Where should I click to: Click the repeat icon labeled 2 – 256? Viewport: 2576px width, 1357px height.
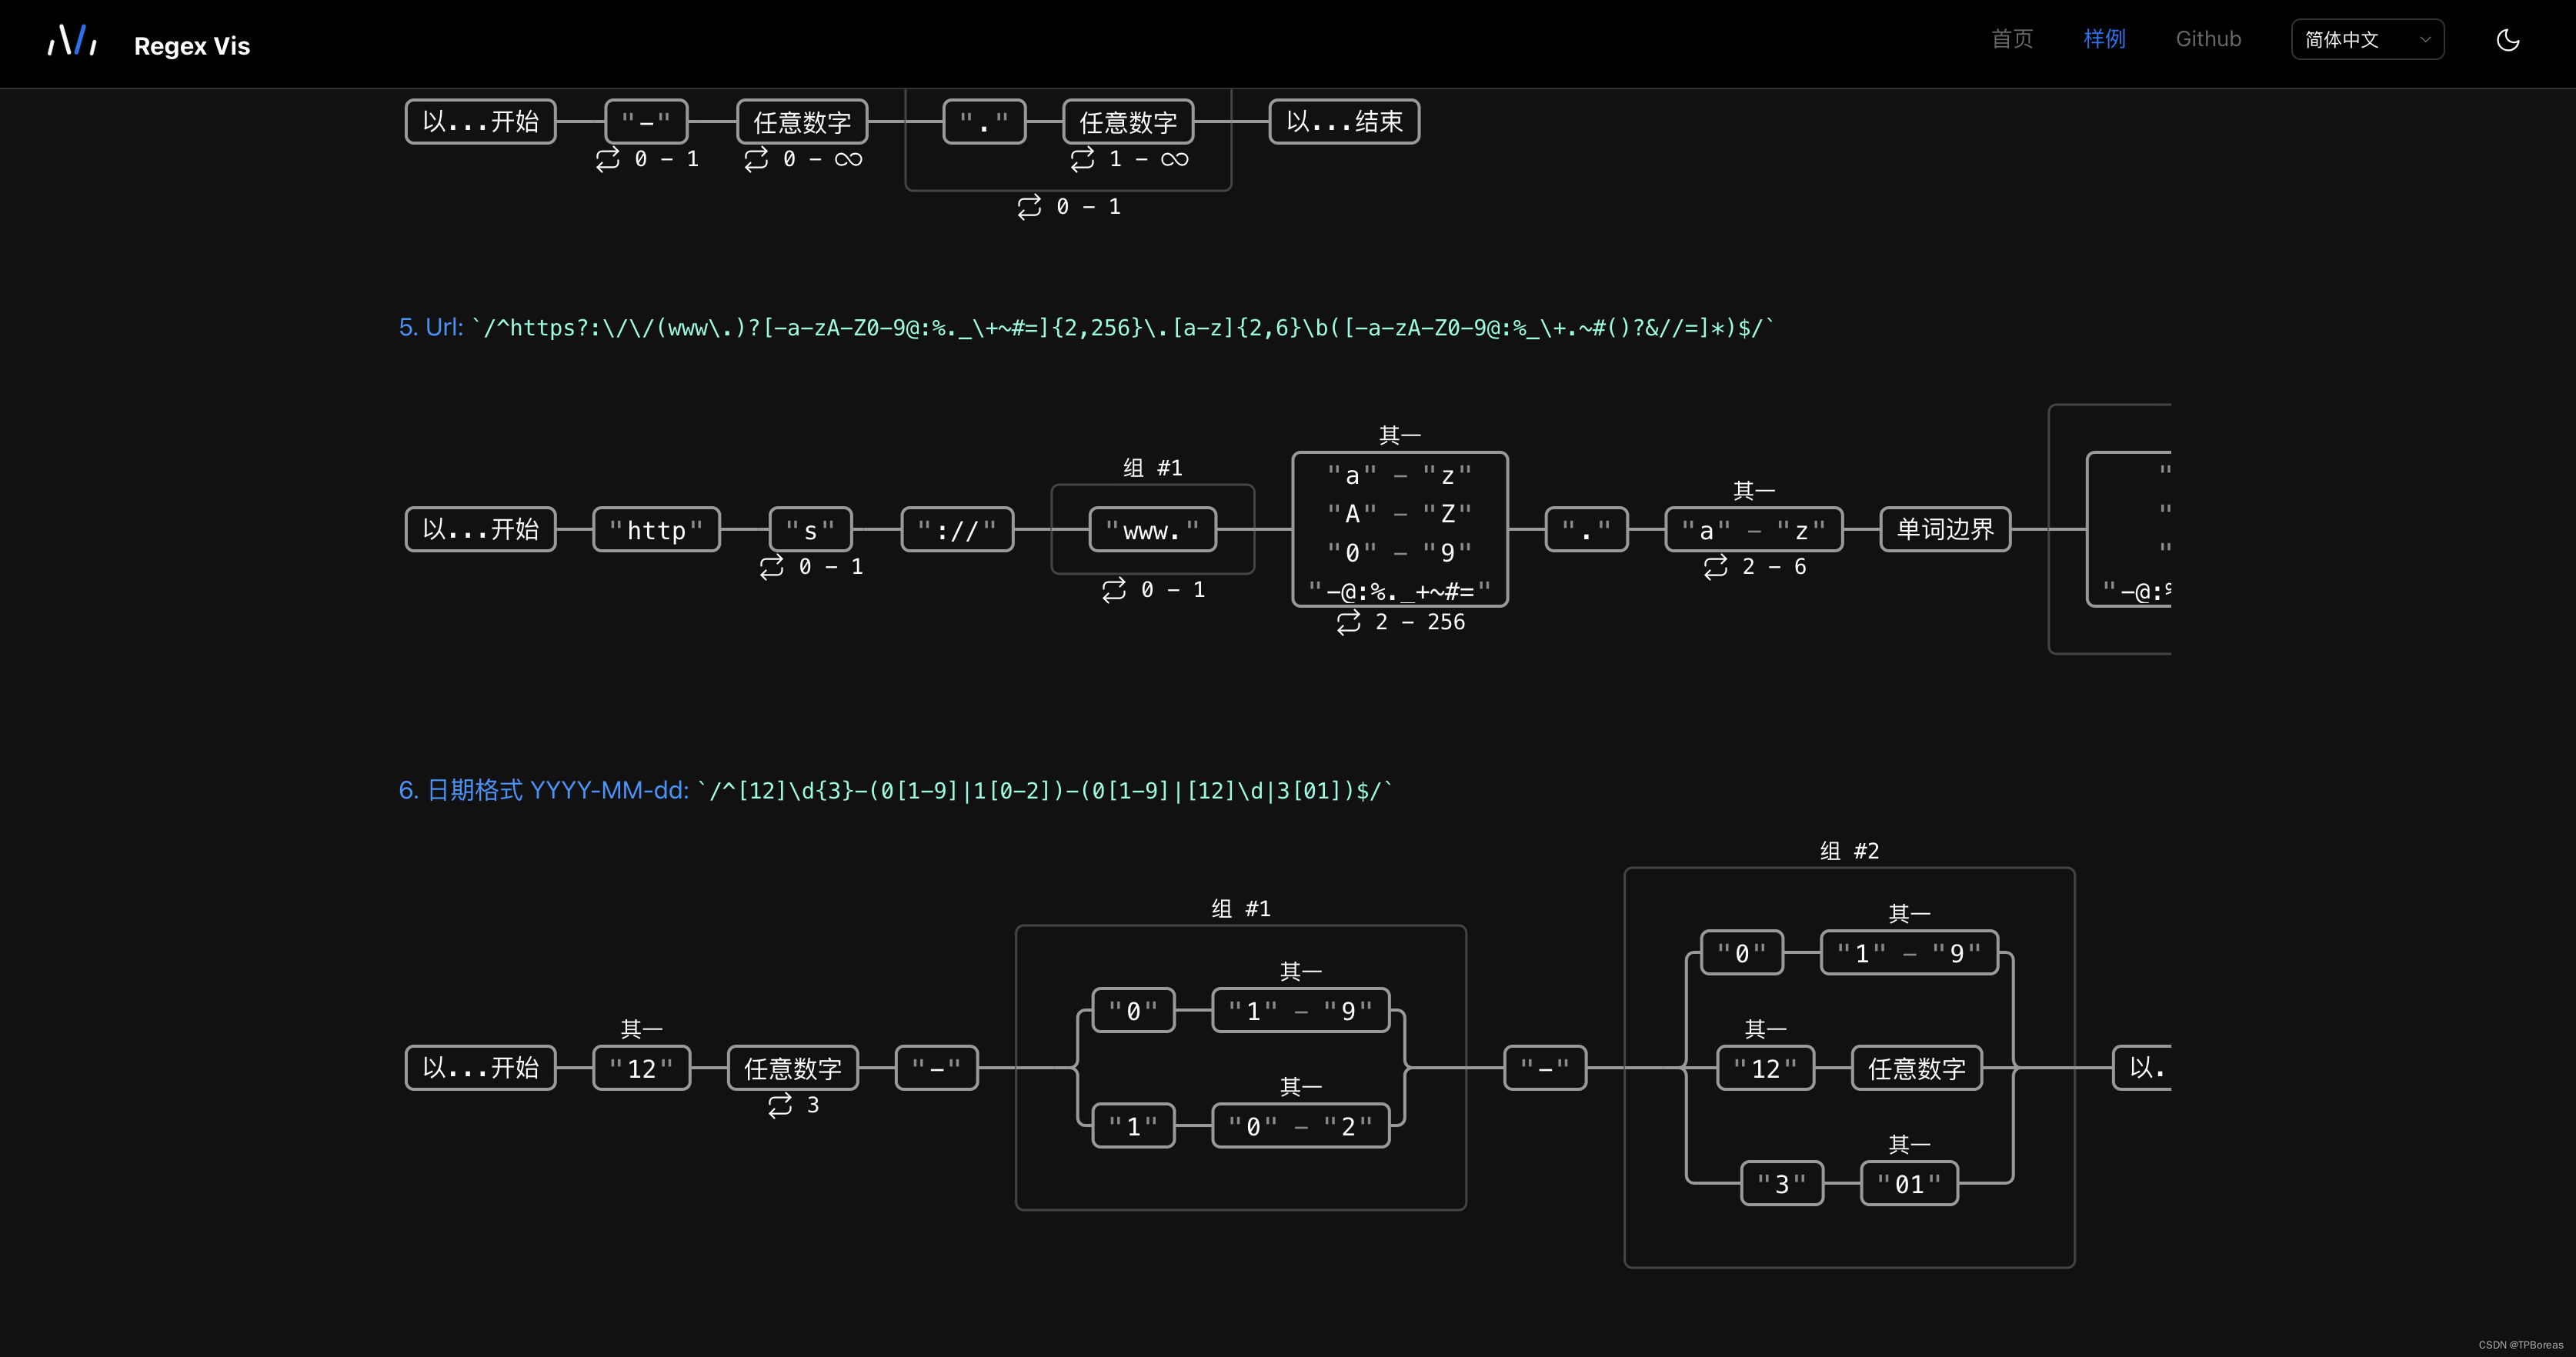1349,622
